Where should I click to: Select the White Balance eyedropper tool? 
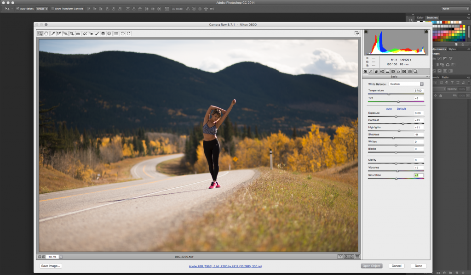click(53, 34)
